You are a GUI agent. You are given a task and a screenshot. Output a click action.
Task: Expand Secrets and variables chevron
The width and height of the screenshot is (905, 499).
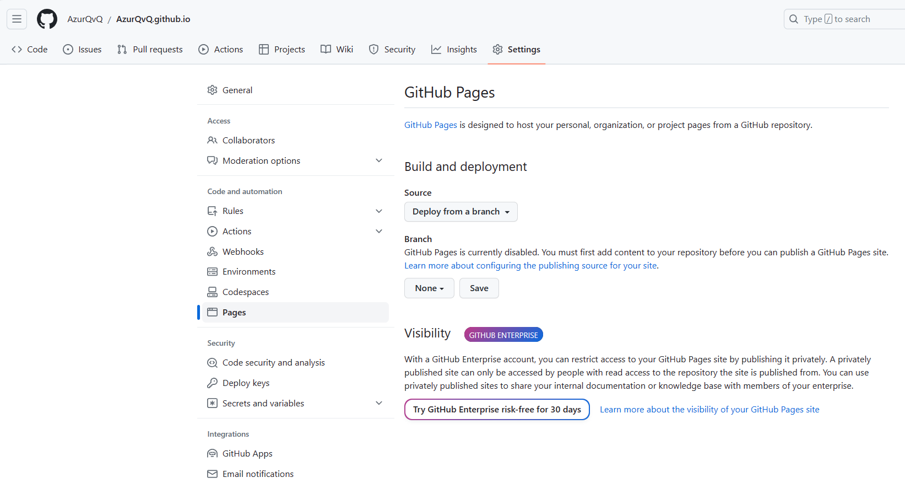pyautogui.click(x=379, y=403)
